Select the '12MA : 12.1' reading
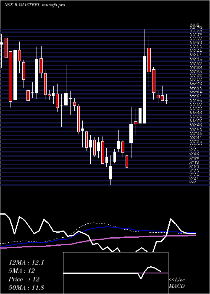Viewport: 210px width, 294px height. (x=26, y=262)
